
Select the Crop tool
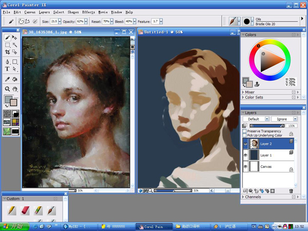(8, 52)
